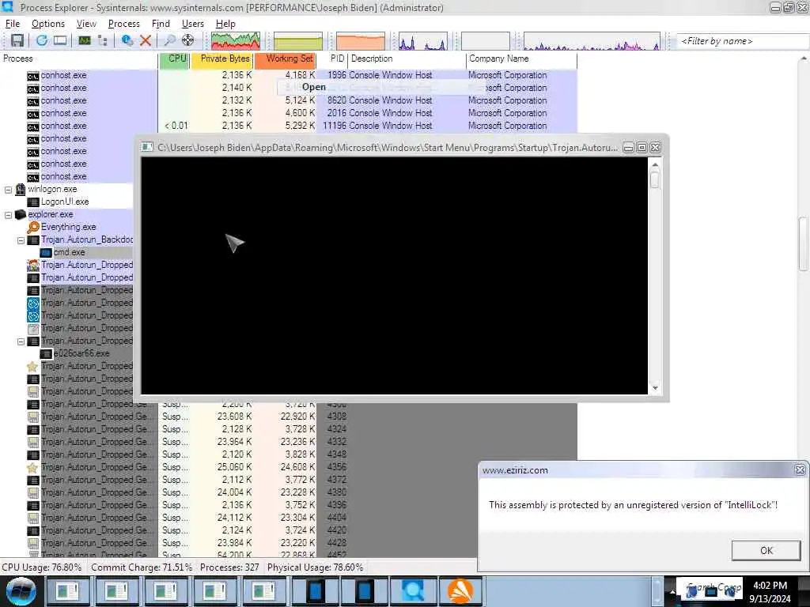Click the Refresh Now toolbar icon
Image resolution: width=810 pixels, height=607 pixels.
(x=42, y=40)
